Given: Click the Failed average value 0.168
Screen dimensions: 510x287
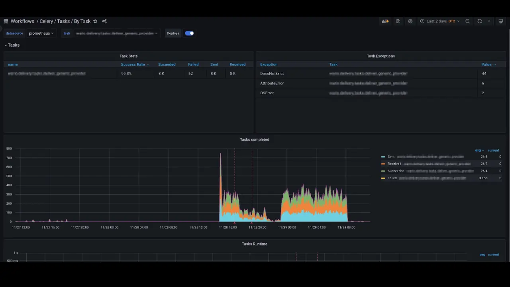Looking at the screenshot, I should click(483, 178).
